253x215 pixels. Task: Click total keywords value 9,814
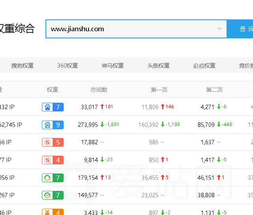click(x=91, y=160)
